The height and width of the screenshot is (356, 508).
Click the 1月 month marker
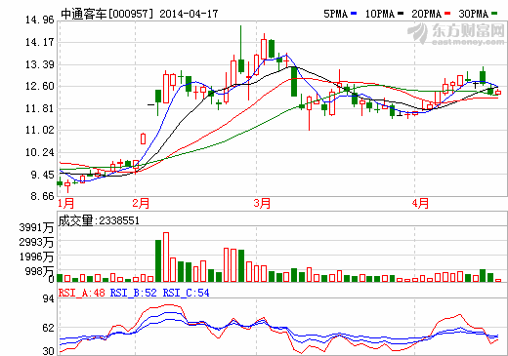[65, 204]
